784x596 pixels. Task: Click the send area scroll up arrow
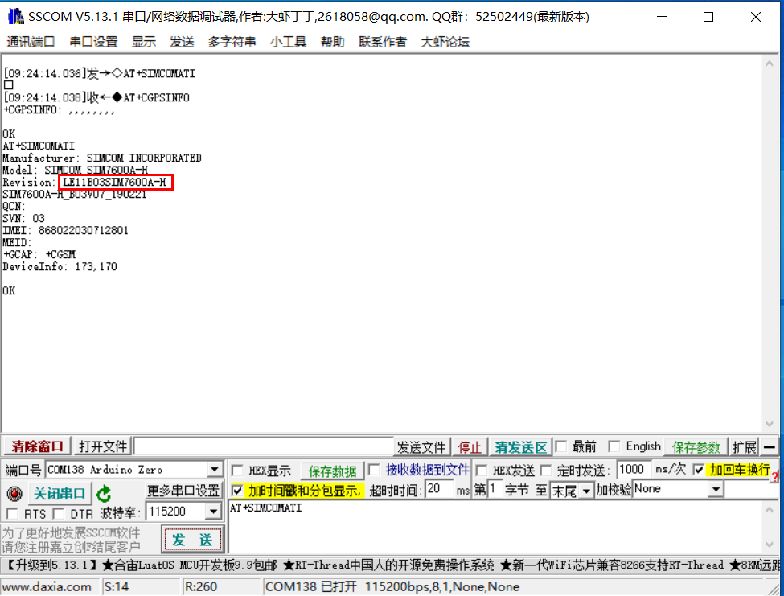pyautogui.click(x=770, y=509)
